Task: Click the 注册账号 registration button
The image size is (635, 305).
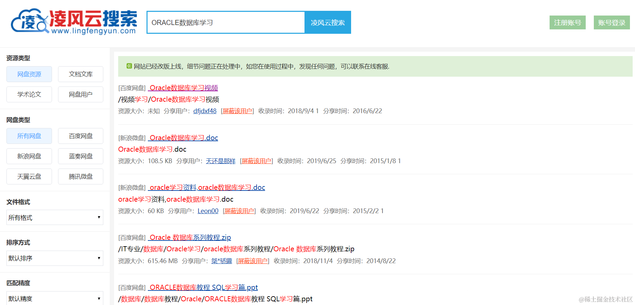Action: coord(567,22)
